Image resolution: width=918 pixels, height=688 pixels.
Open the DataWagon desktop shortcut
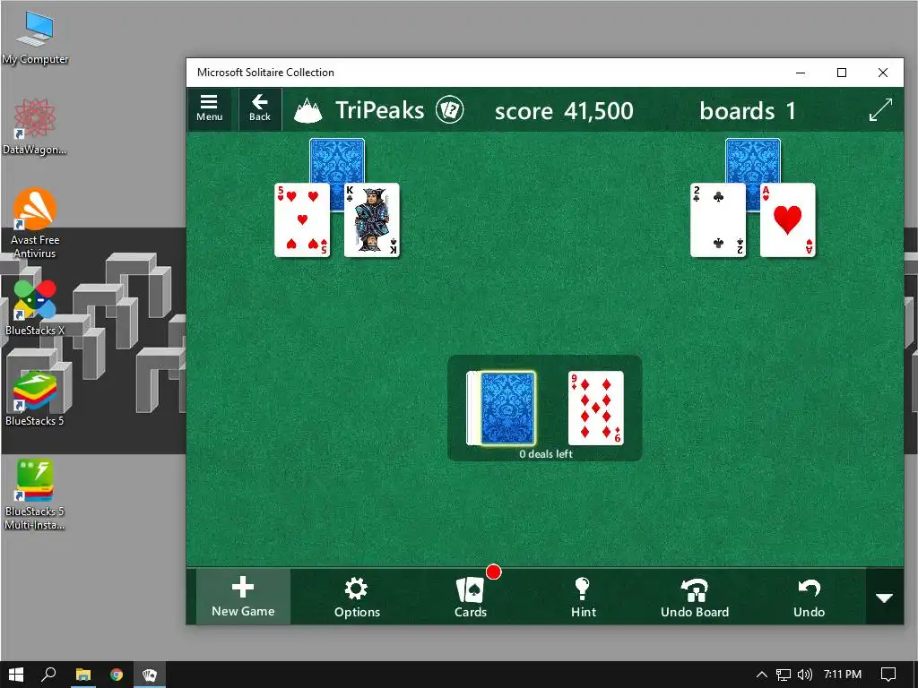point(35,127)
